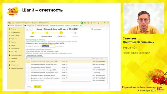Open the Руководителю sidebar section

[16, 32]
